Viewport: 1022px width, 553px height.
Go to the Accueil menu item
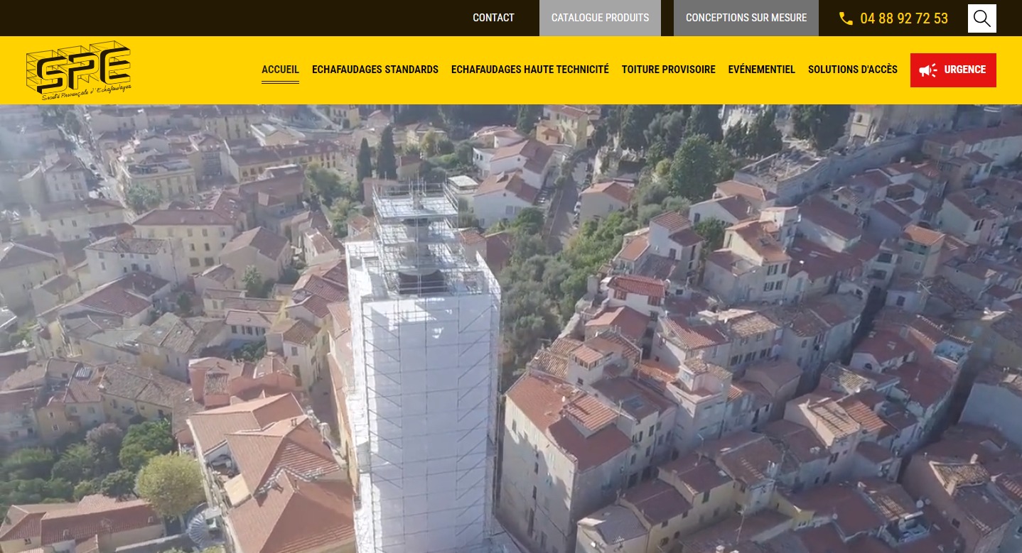(280, 70)
